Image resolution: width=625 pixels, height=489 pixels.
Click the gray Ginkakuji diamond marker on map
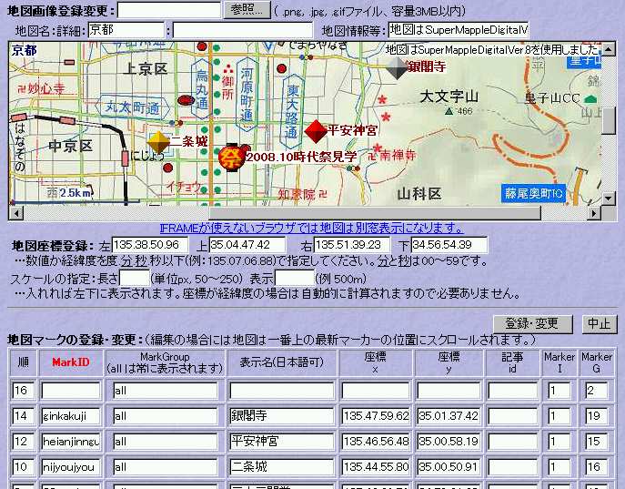point(398,68)
